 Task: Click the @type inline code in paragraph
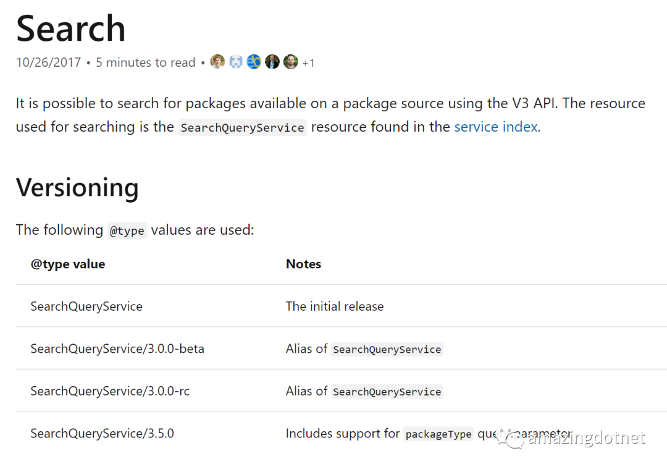[x=127, y=230]
